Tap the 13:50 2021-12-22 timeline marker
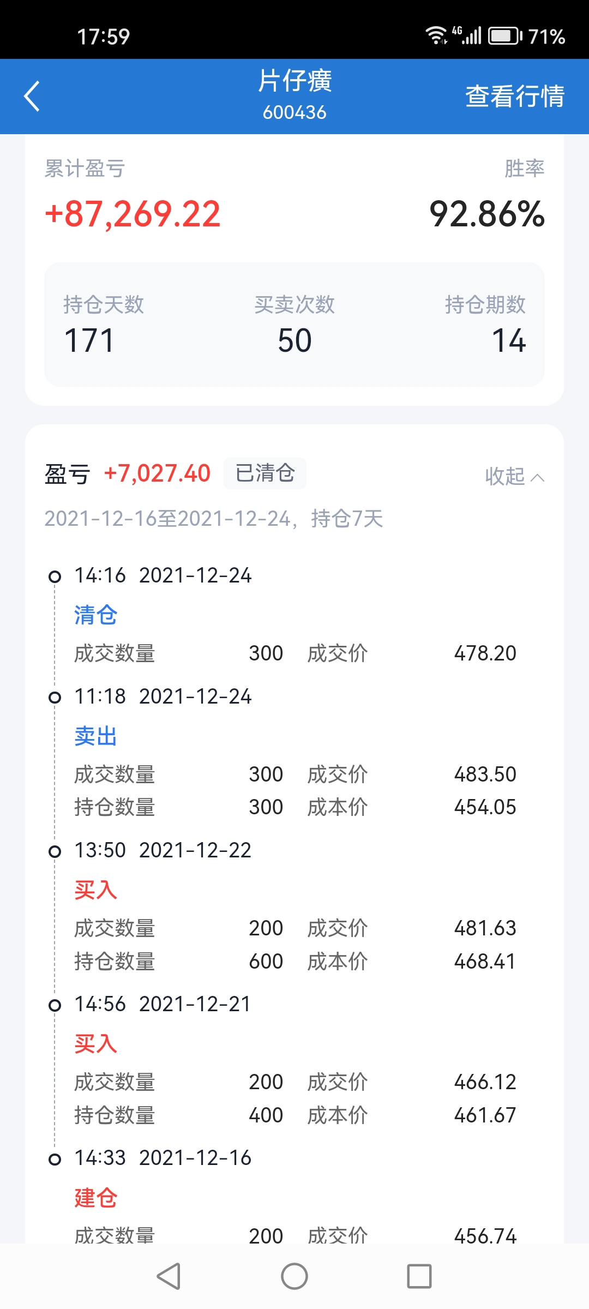 (x=55, y=851)
